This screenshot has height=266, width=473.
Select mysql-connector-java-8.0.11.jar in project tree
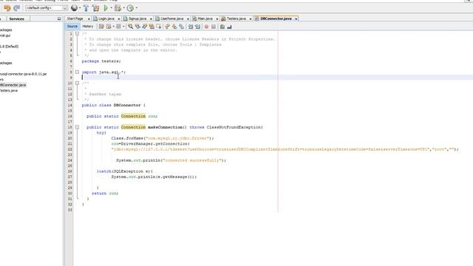pyautogui.click(x=23, y=74)
